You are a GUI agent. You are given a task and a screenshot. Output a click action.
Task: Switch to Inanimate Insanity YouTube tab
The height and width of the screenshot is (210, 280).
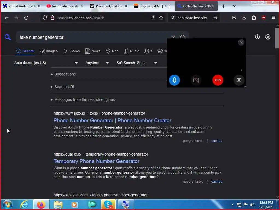[x=65, y=6]
